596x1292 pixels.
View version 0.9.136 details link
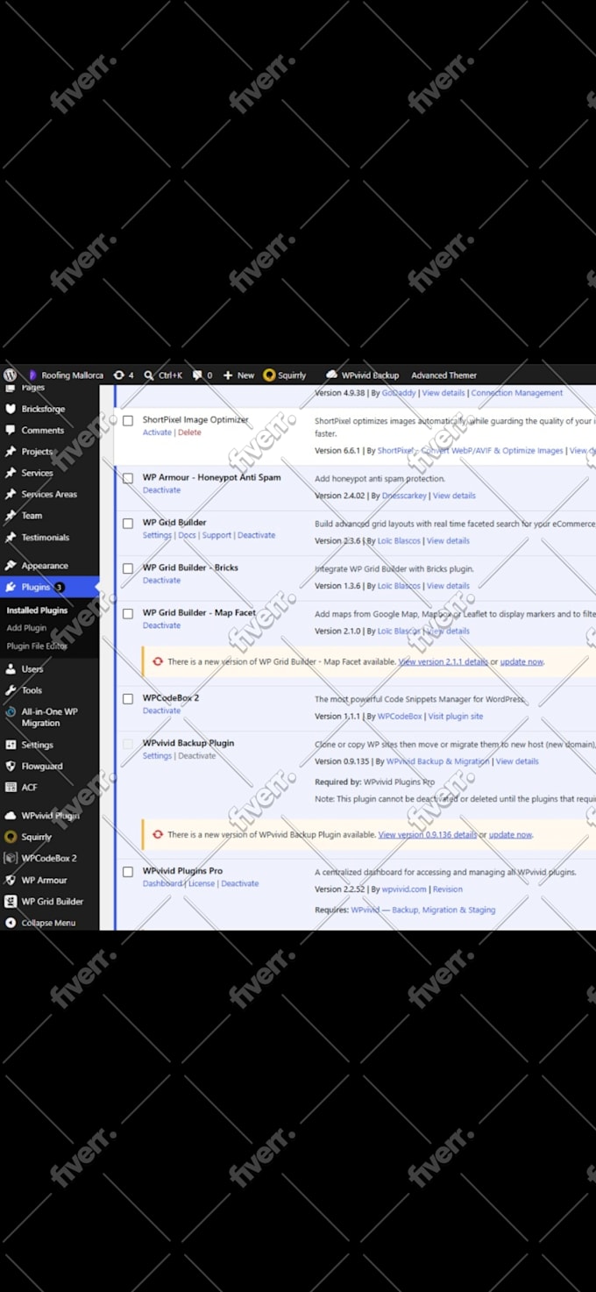tap(428, 835)
